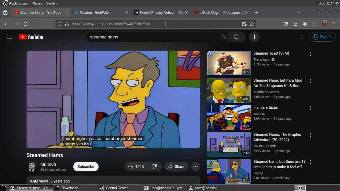Open the Steamed Toast [SFM] thumbnail
Image resolution: width=340 pixels, height=191 pixels.
[x=229, y=63]
